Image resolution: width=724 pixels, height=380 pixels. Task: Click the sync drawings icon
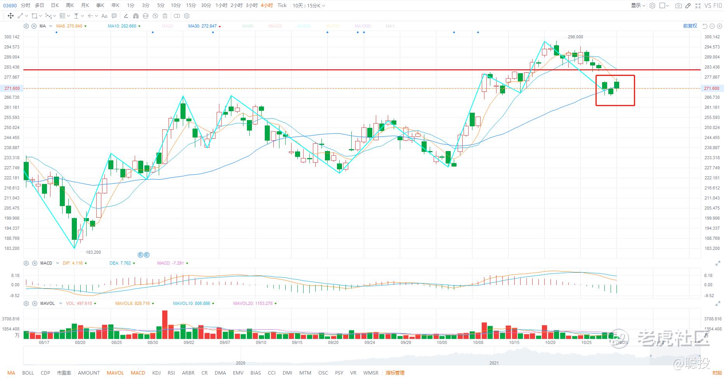(x=146, y=16)
